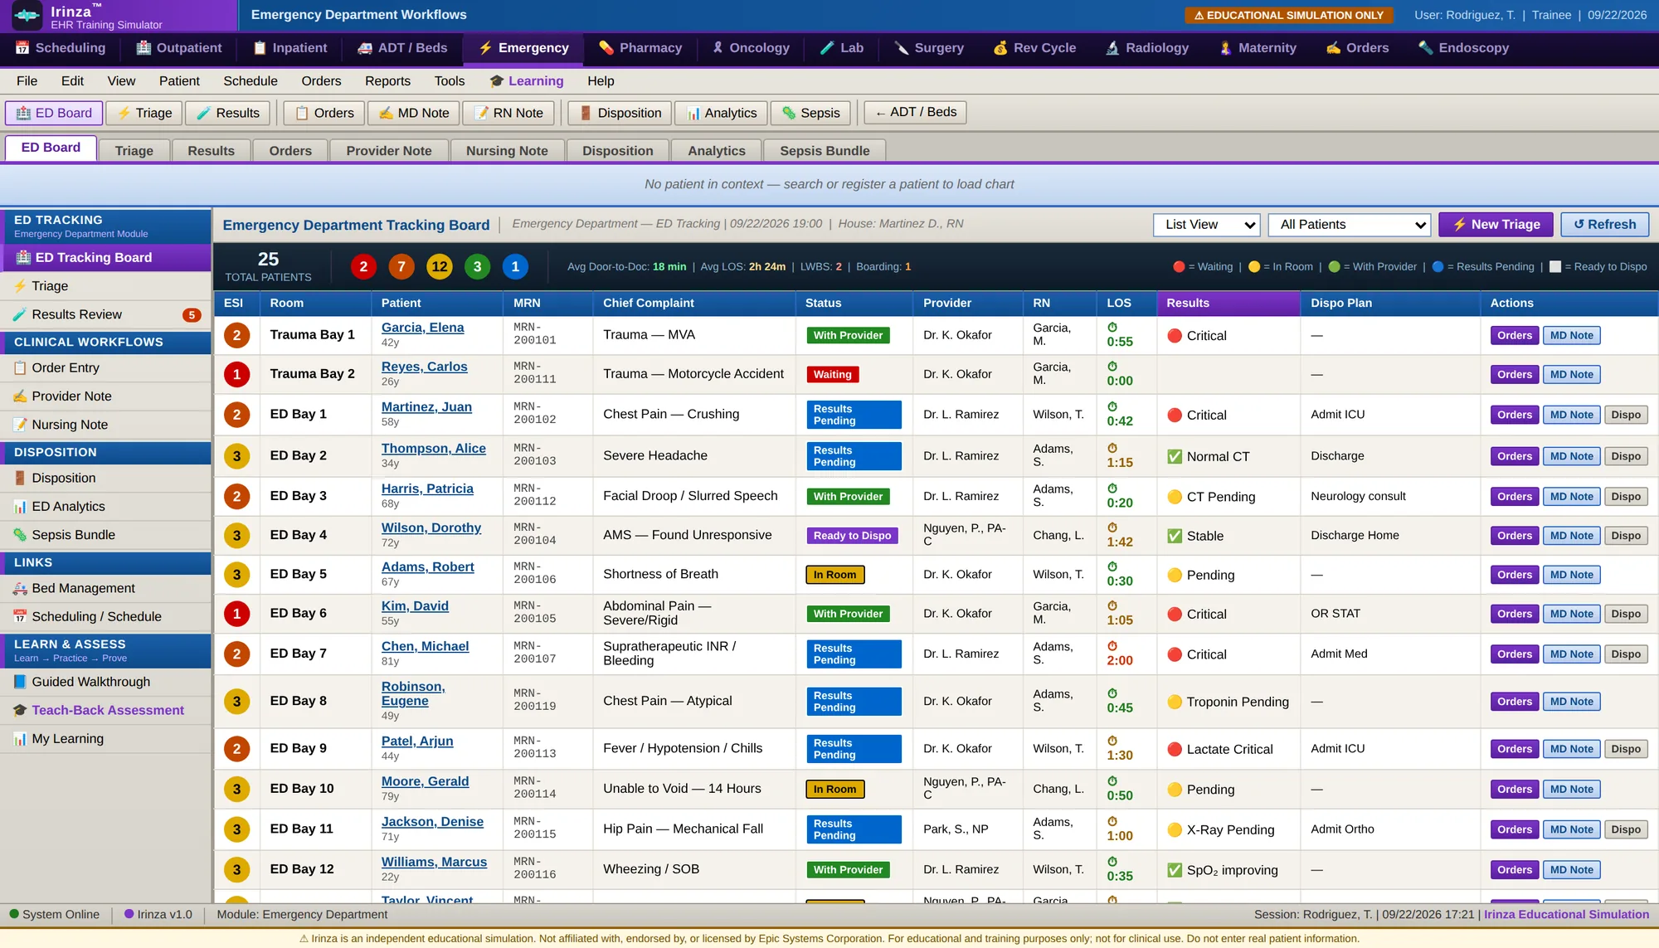Image resolution: width=1659 pixels, height=948 pixels.
Task: Open Bed Management sidebar link
Action: point(106,588)
